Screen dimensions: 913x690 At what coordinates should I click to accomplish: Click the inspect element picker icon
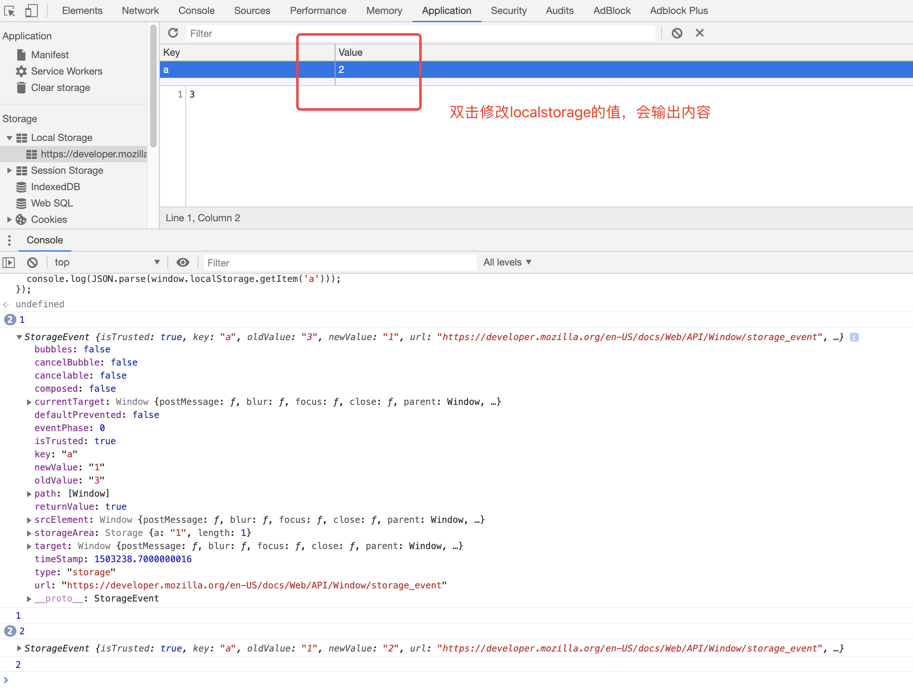9,11
